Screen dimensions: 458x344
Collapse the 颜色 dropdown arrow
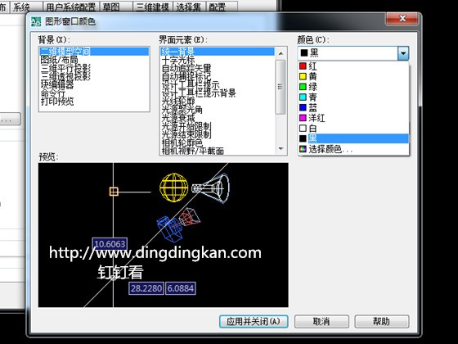403,53
